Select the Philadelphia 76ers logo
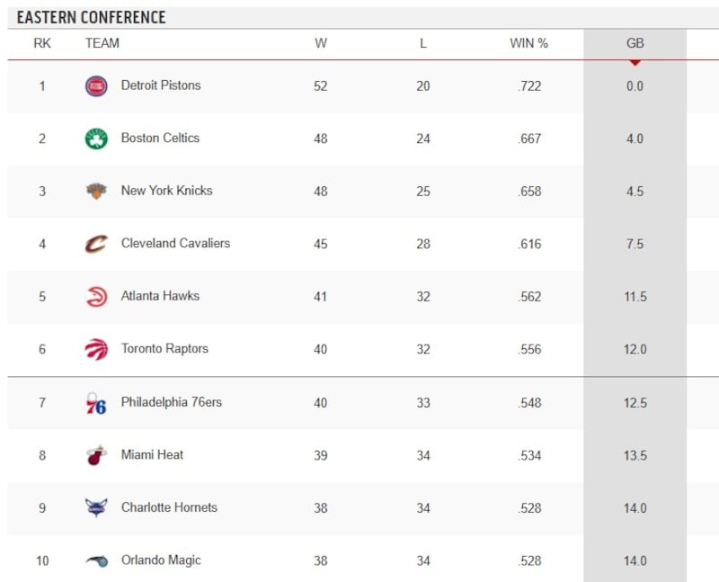719x582 pixels. coord(95,403)
